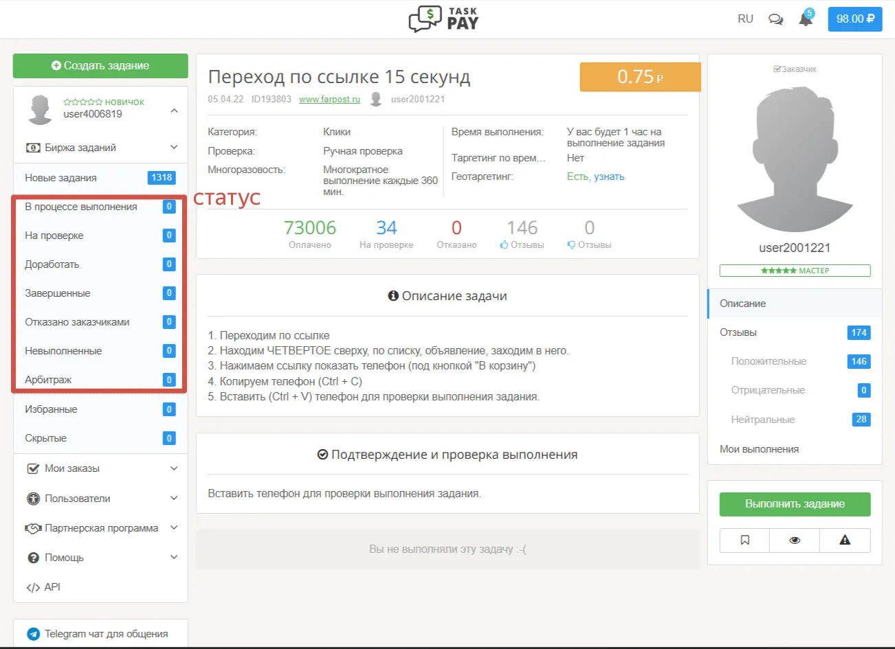
Task: Open Новые задания list
Action: tap(100, 178)
